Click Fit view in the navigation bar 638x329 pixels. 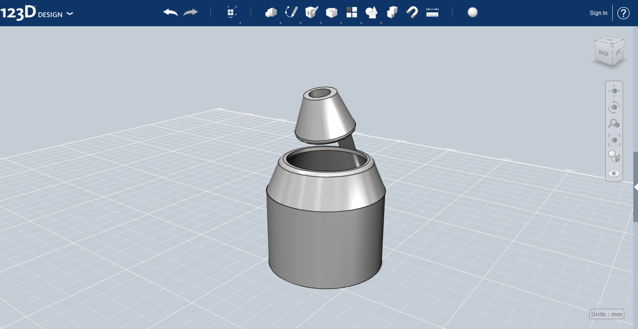pyautogui.click(x=614, y=140)
